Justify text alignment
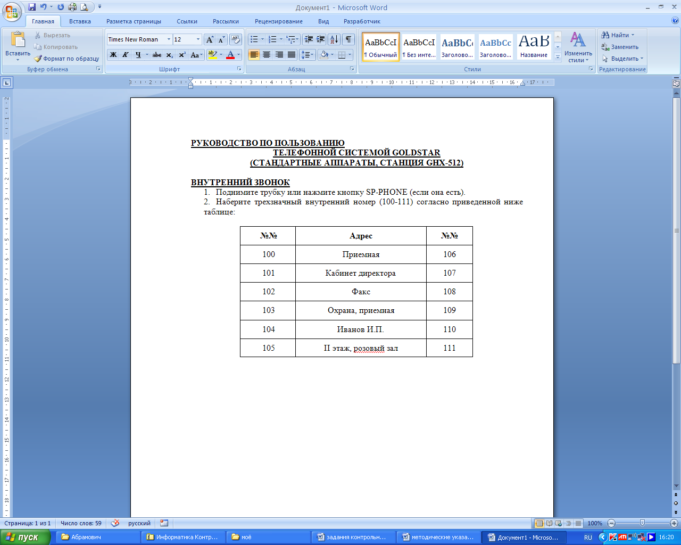681x545 pixels. [292, 55]
